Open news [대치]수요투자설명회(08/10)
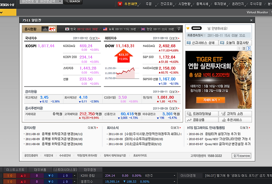 [x=144, y=139]
